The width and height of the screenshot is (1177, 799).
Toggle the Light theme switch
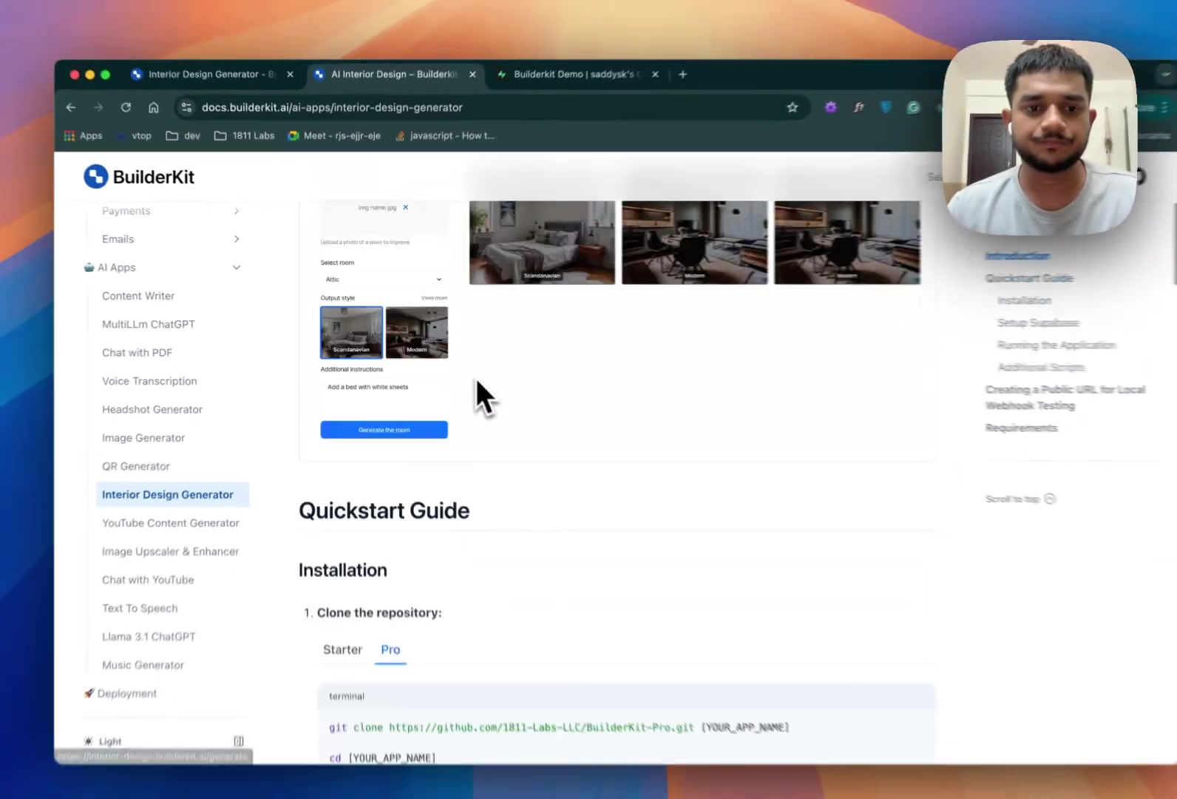coord(103,741)
